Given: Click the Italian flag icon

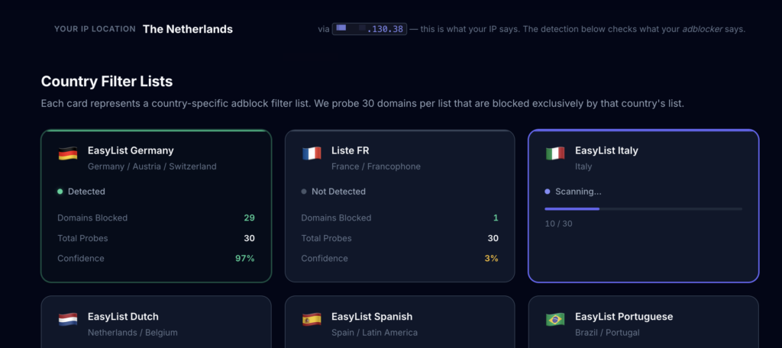Looking at the screenshot, I should pyautogui.click(x=554, y=154).
